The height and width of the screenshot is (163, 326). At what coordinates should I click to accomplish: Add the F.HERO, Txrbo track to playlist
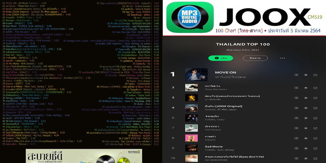tap(296, 118)
